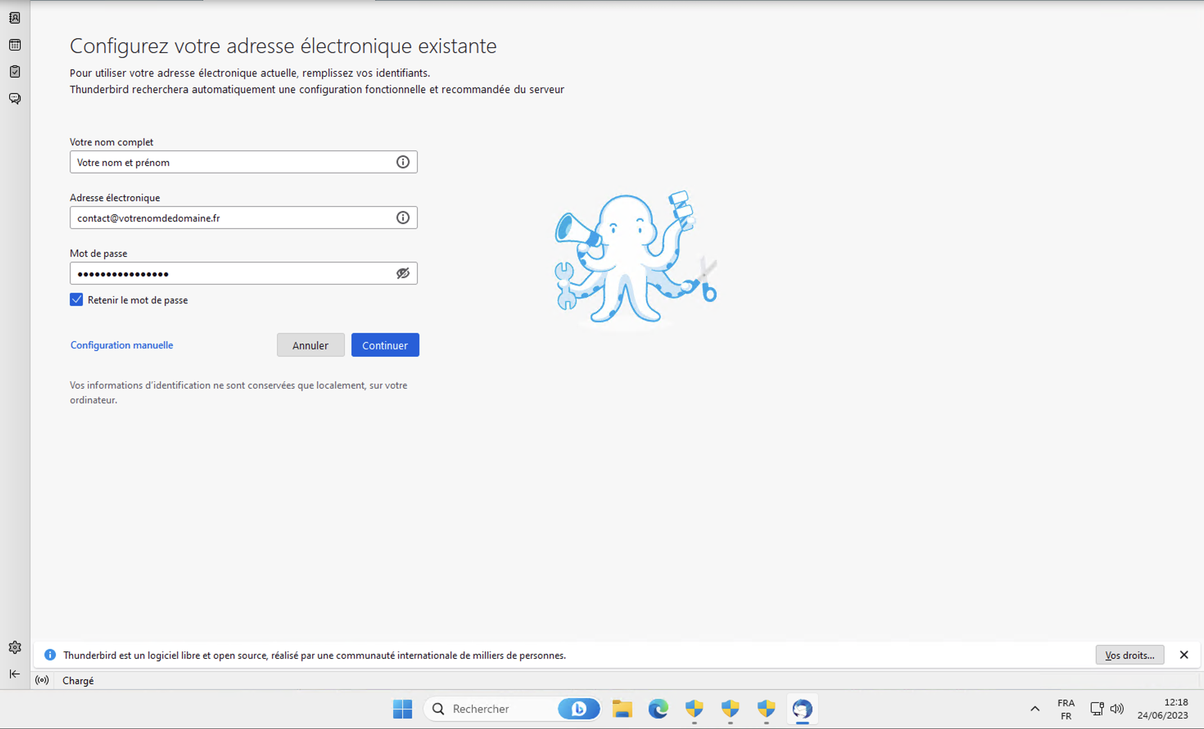
Task: Dismiss the Thunderbird info notification bar
Action: (1184, 655)
